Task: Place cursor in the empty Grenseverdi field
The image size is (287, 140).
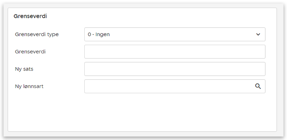Action: coord(174,52)
